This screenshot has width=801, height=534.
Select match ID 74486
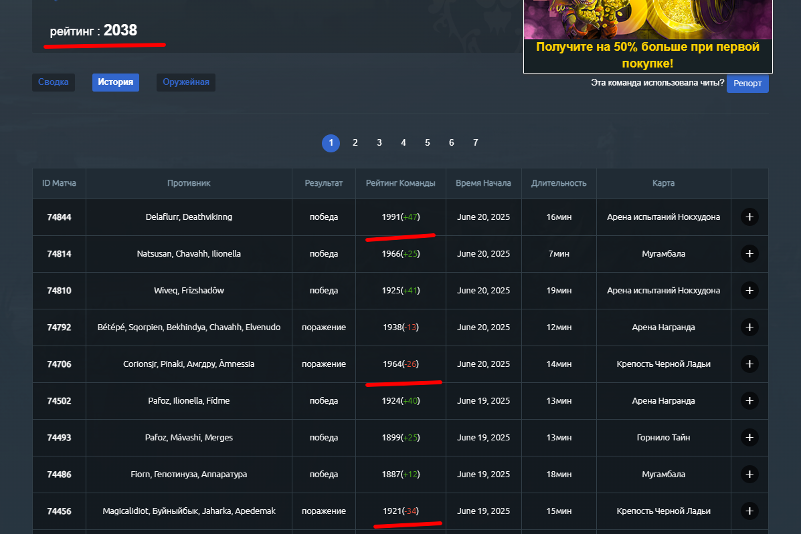tap(60, 474)
